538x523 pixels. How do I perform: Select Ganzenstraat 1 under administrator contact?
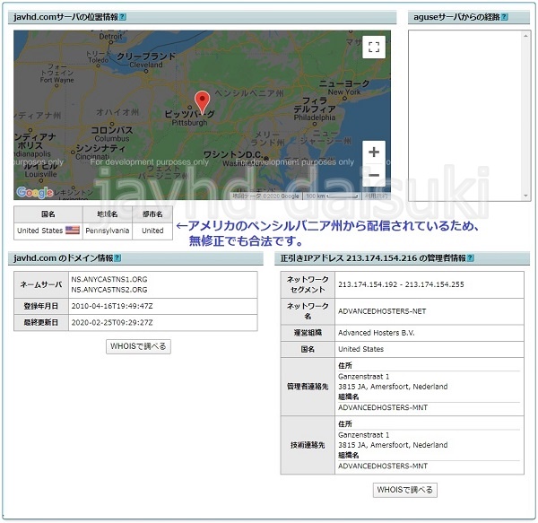pos(363,377)
